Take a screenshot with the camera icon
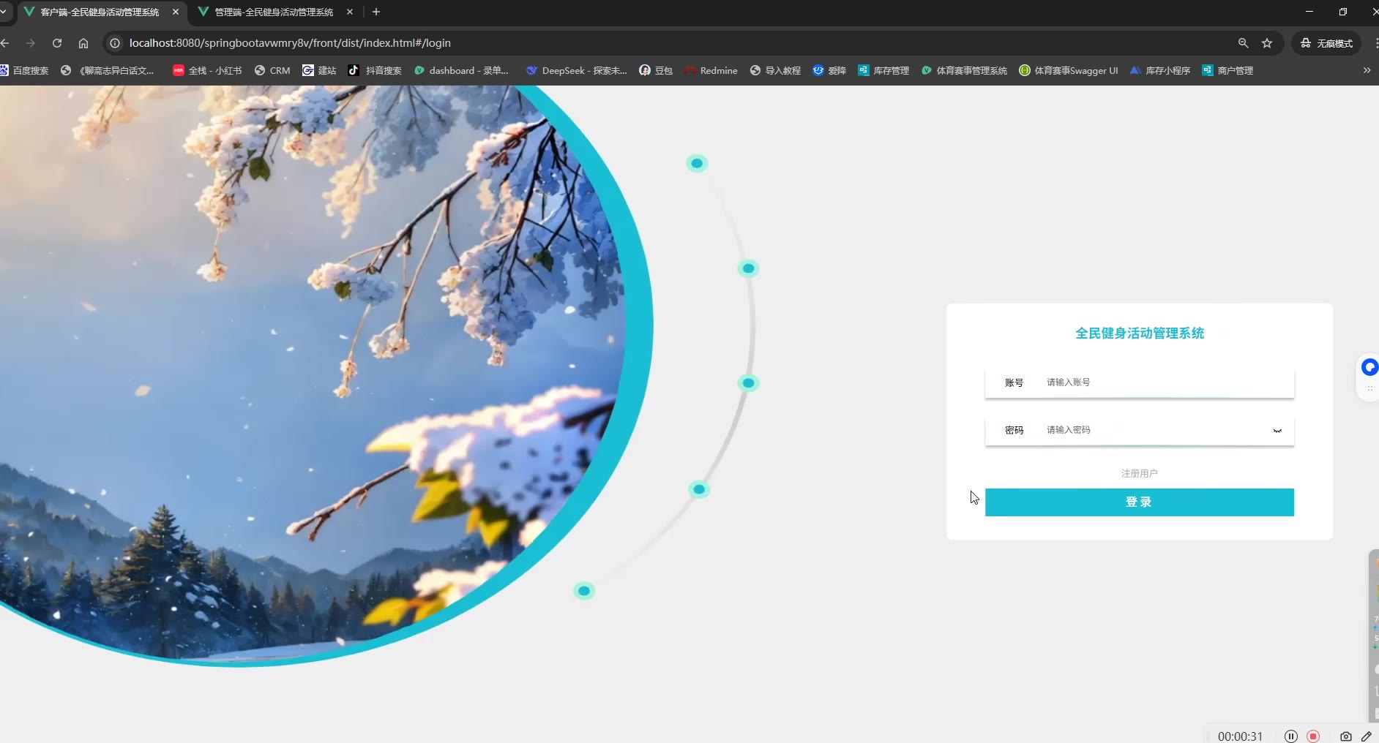This screenshot has width=1379, height=743. (1345, 736)
